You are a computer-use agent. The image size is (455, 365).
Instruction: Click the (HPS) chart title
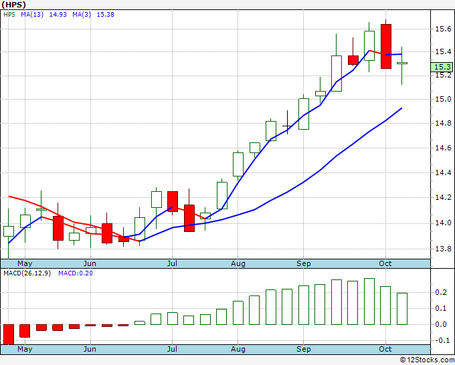pyautogui.click(x=13, y=5)
